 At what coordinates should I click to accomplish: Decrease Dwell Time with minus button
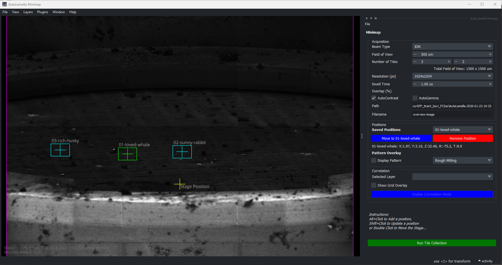415,84
